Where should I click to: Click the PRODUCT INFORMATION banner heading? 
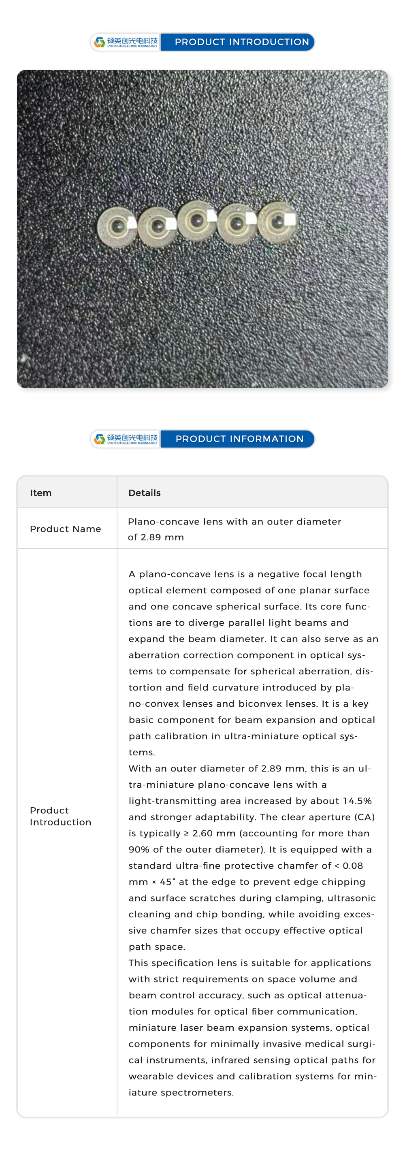click(x=239, y=439)
